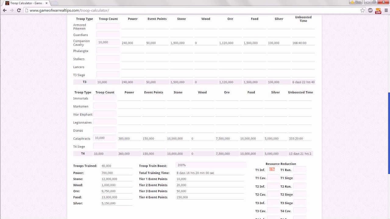
Task: Open the Adblock Plus extension icon
Action: point(370,10)
